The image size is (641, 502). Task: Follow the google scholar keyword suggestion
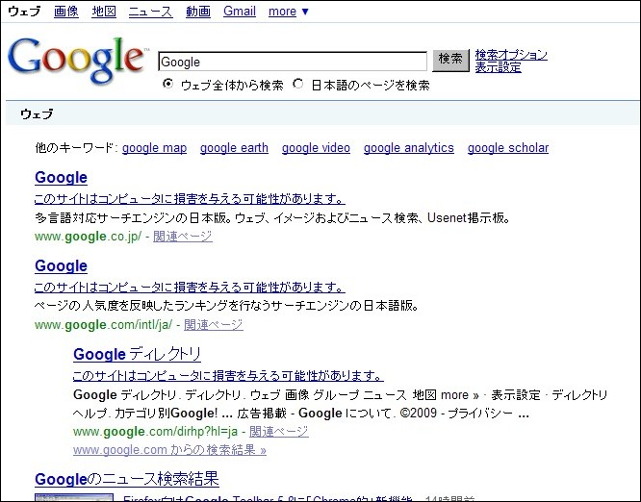point(508,148)
